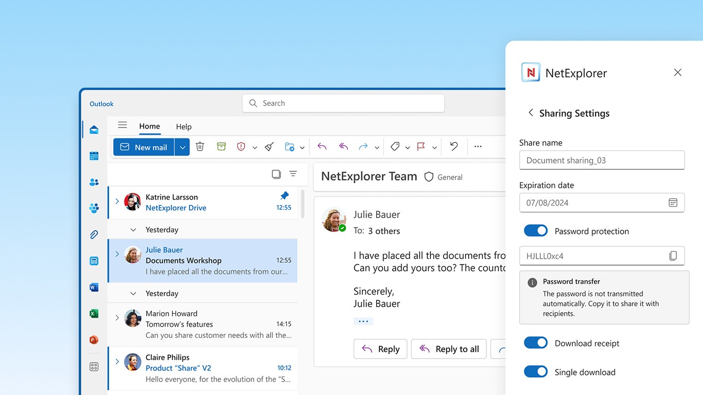The height and width of the screenshot is (395, 703).
Task: Collapse the second Yesterday group
Action: click(133, 294)
